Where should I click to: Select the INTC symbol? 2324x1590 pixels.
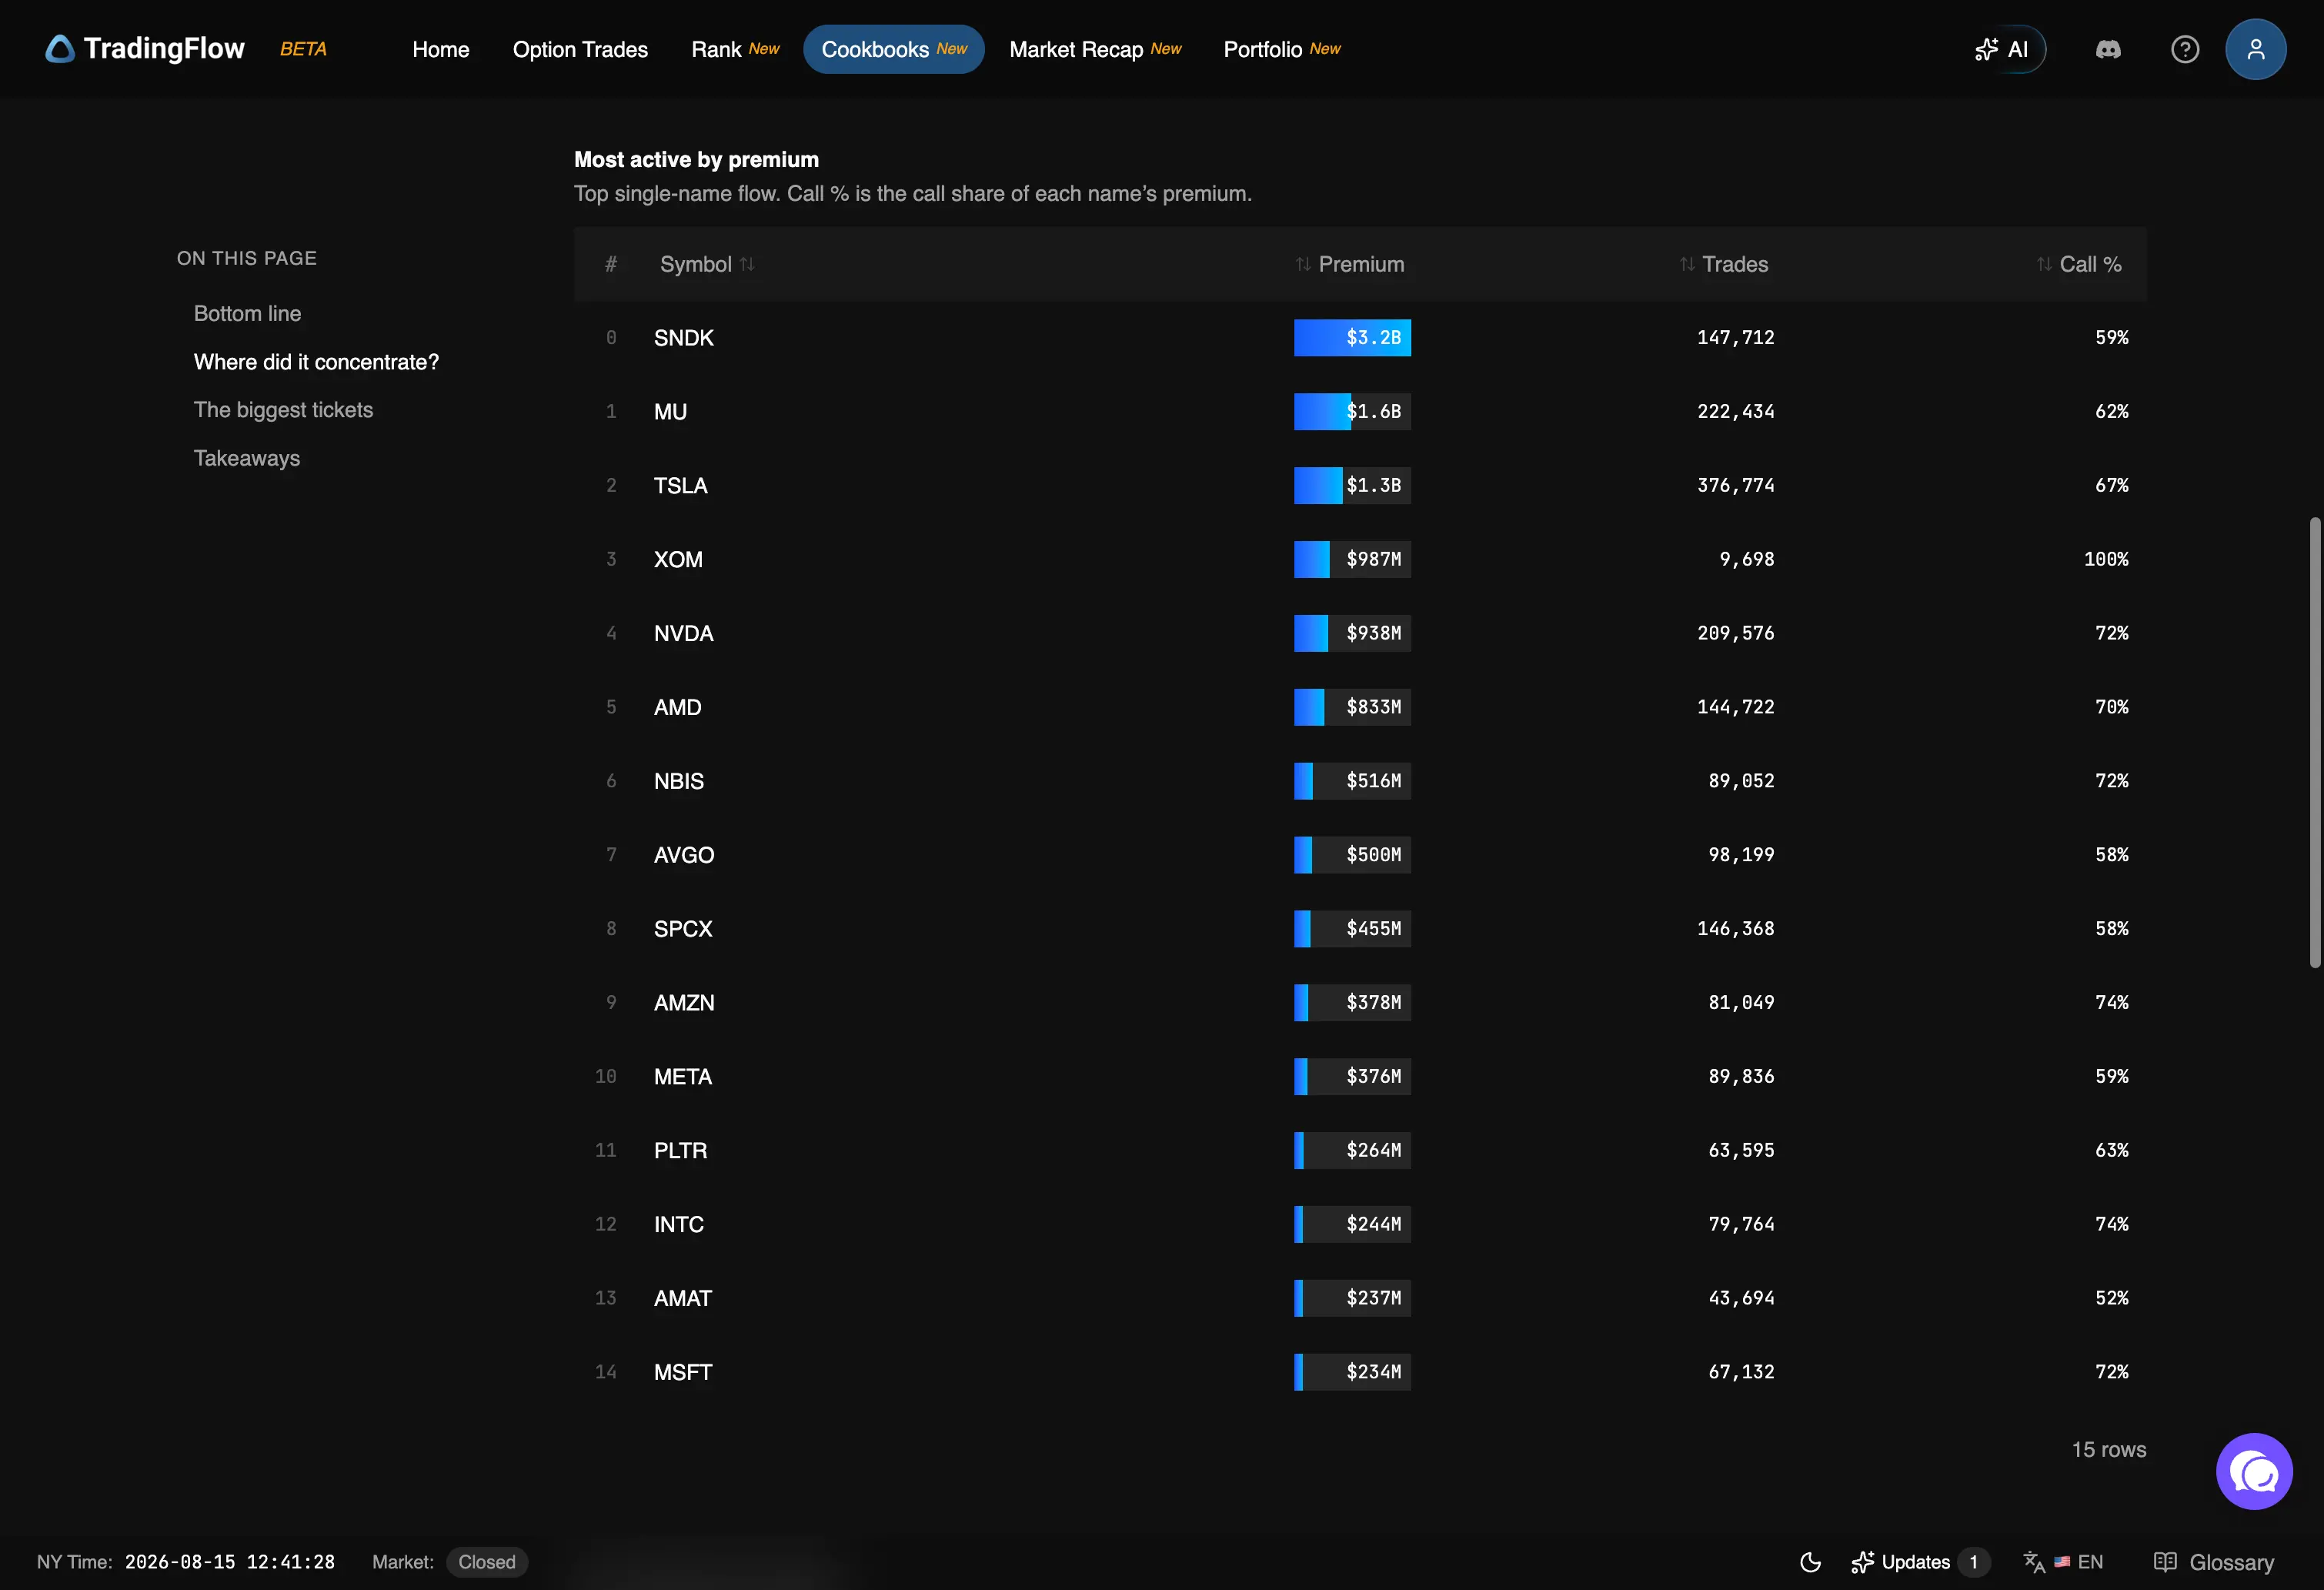pos(679,1224)
